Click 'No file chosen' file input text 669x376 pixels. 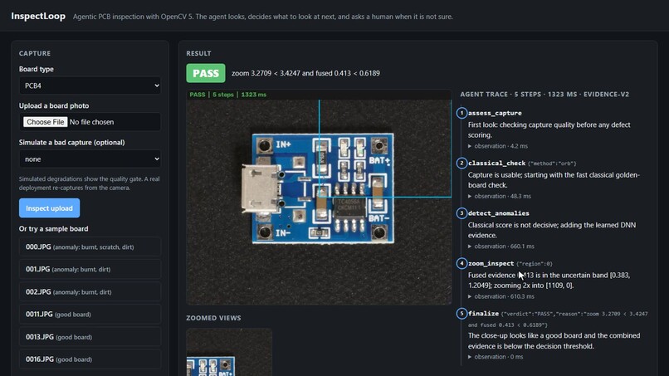click(x=92, y=122)
